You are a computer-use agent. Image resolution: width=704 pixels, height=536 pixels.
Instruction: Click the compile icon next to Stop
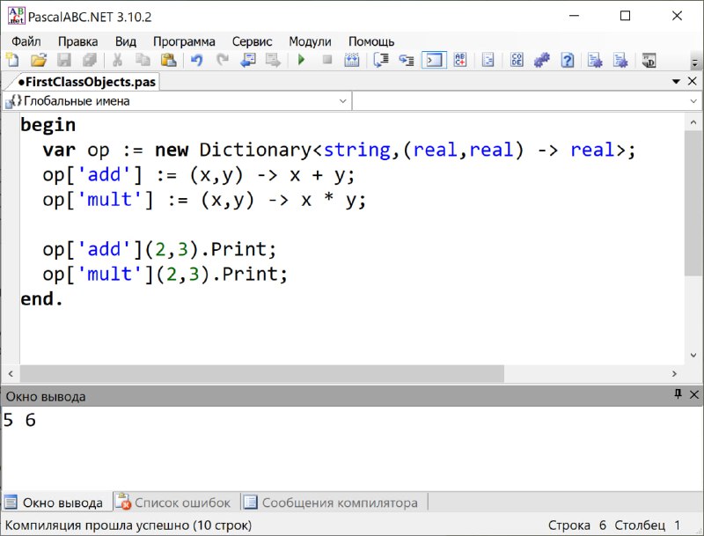point(351,60)
